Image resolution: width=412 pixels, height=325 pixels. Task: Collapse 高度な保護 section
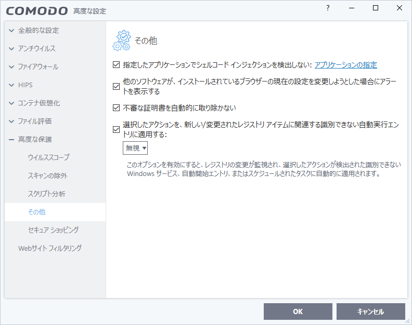11,139
